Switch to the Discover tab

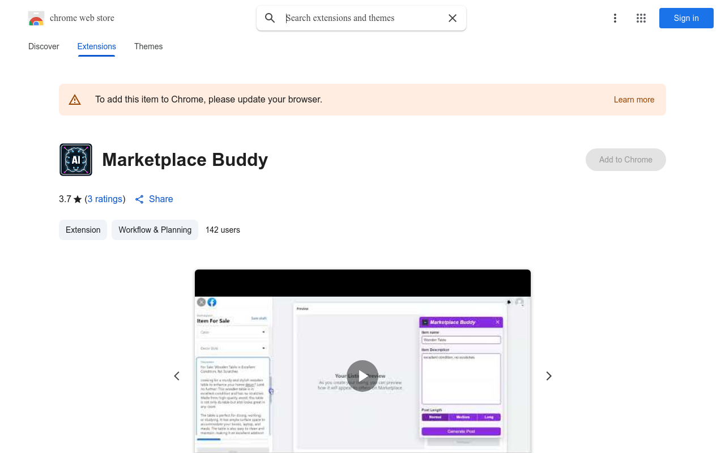[44, 46]
